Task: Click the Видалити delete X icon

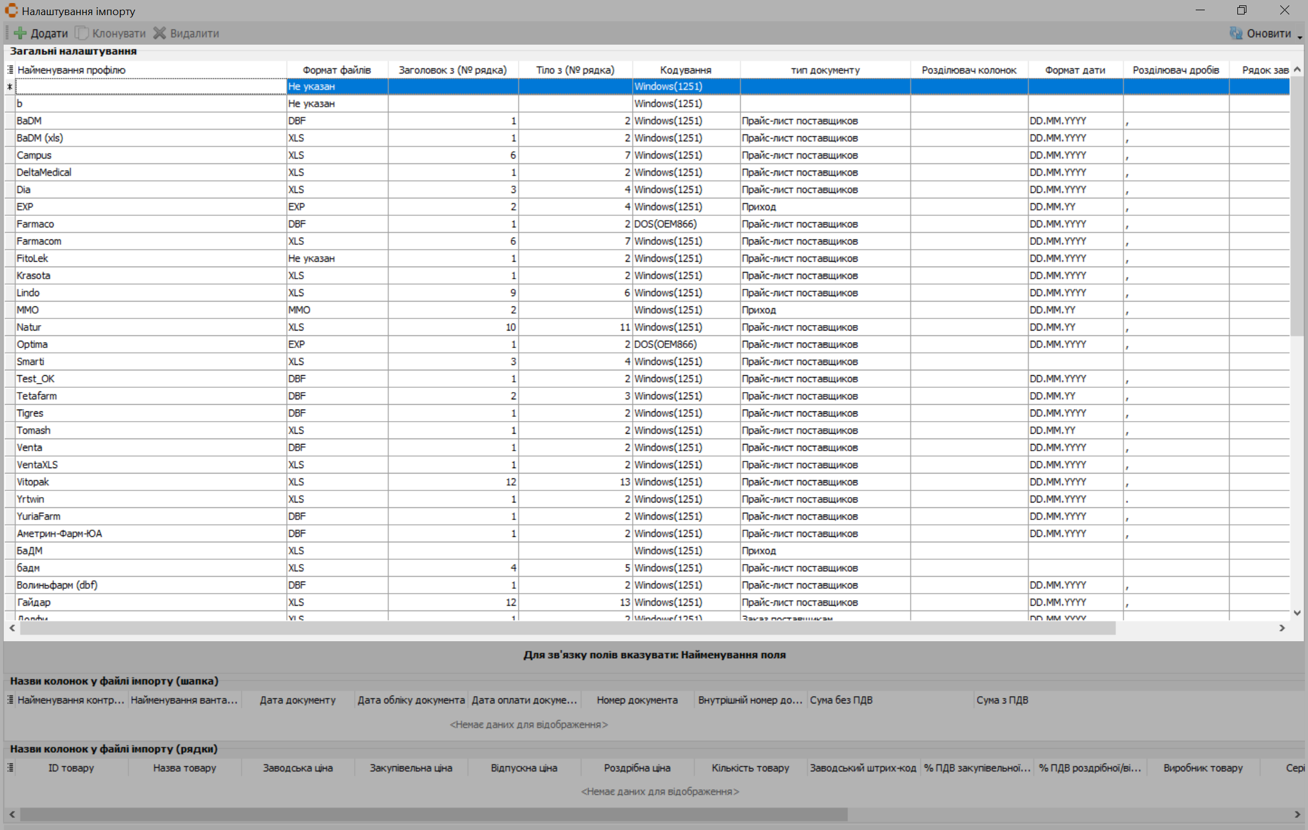Action: [x=159, y=33]
